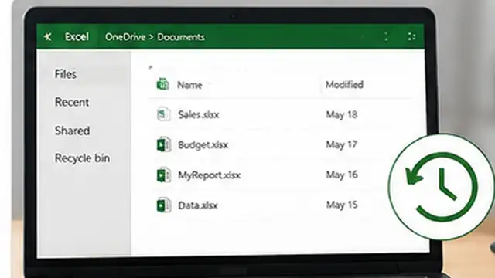
Task: Click the back arrow icon in header
Action: click(48, 37)
